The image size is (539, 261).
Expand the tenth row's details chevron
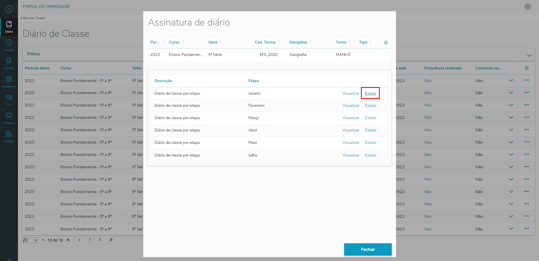pos(511,192)
